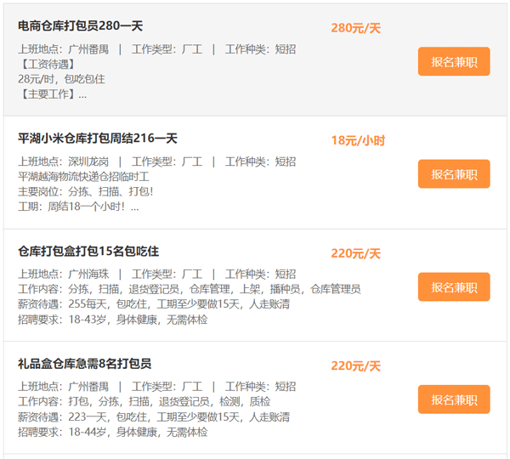510x459 pixels.
Task: Click 报名兼职 for 电商仓库打包员280一天
Action: [x=454, y=61]
